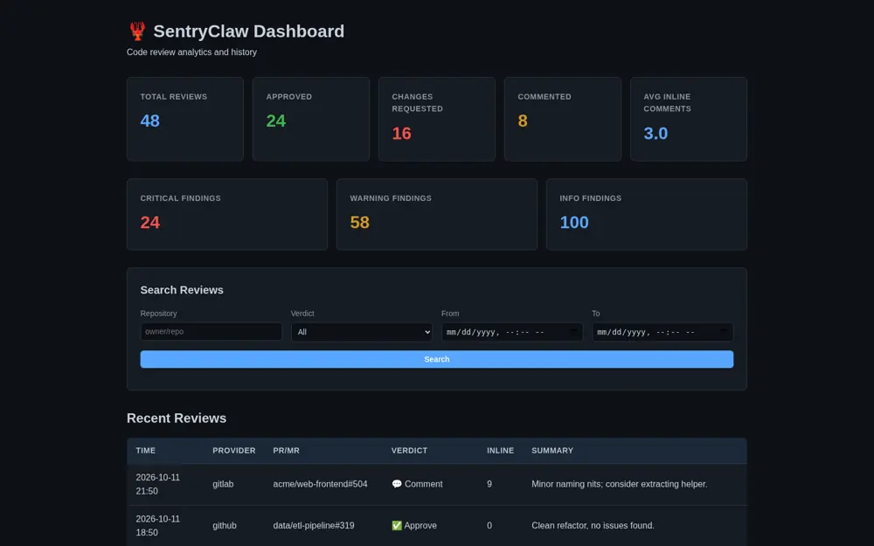Select the Critical Findings card
The height and width of the screenshot is (546, 874).
[x=227, y=215]
